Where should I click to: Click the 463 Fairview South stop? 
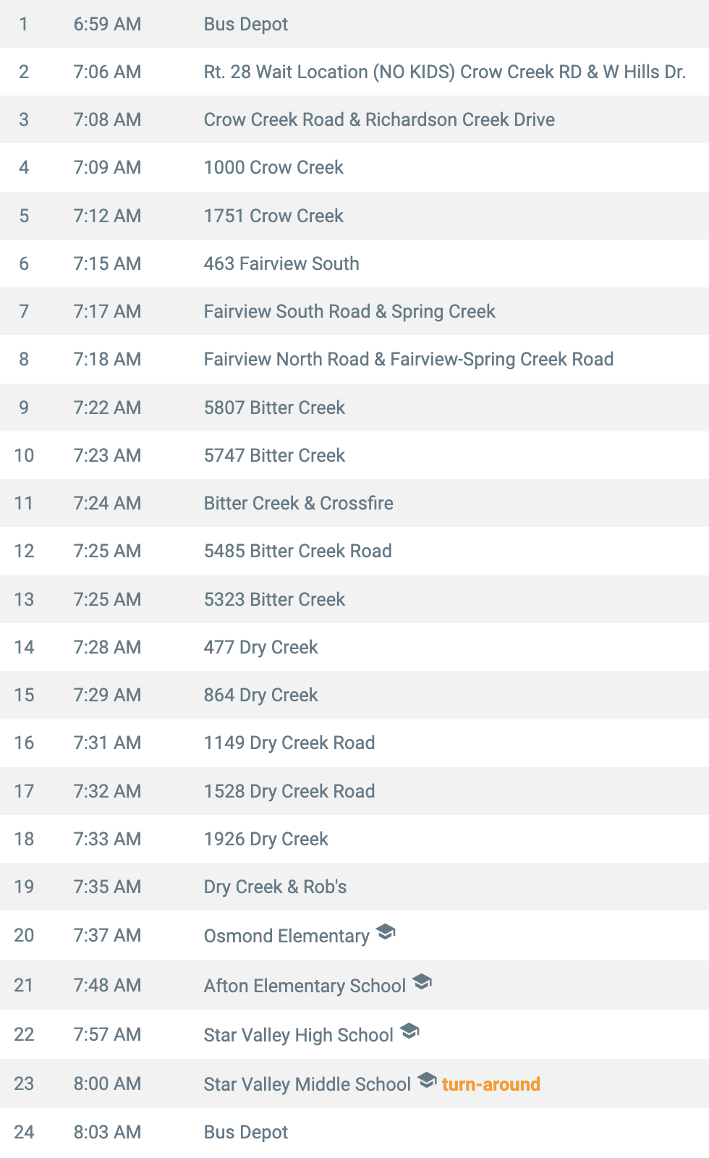[x=354, y=263]
